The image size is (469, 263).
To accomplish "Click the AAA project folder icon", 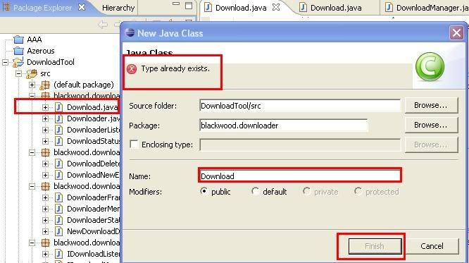I will pos(18,39).
